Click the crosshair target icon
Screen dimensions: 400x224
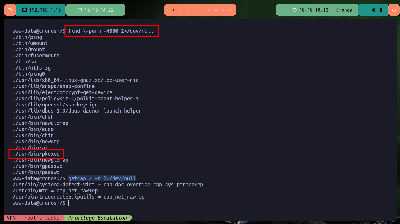(295, 10)
